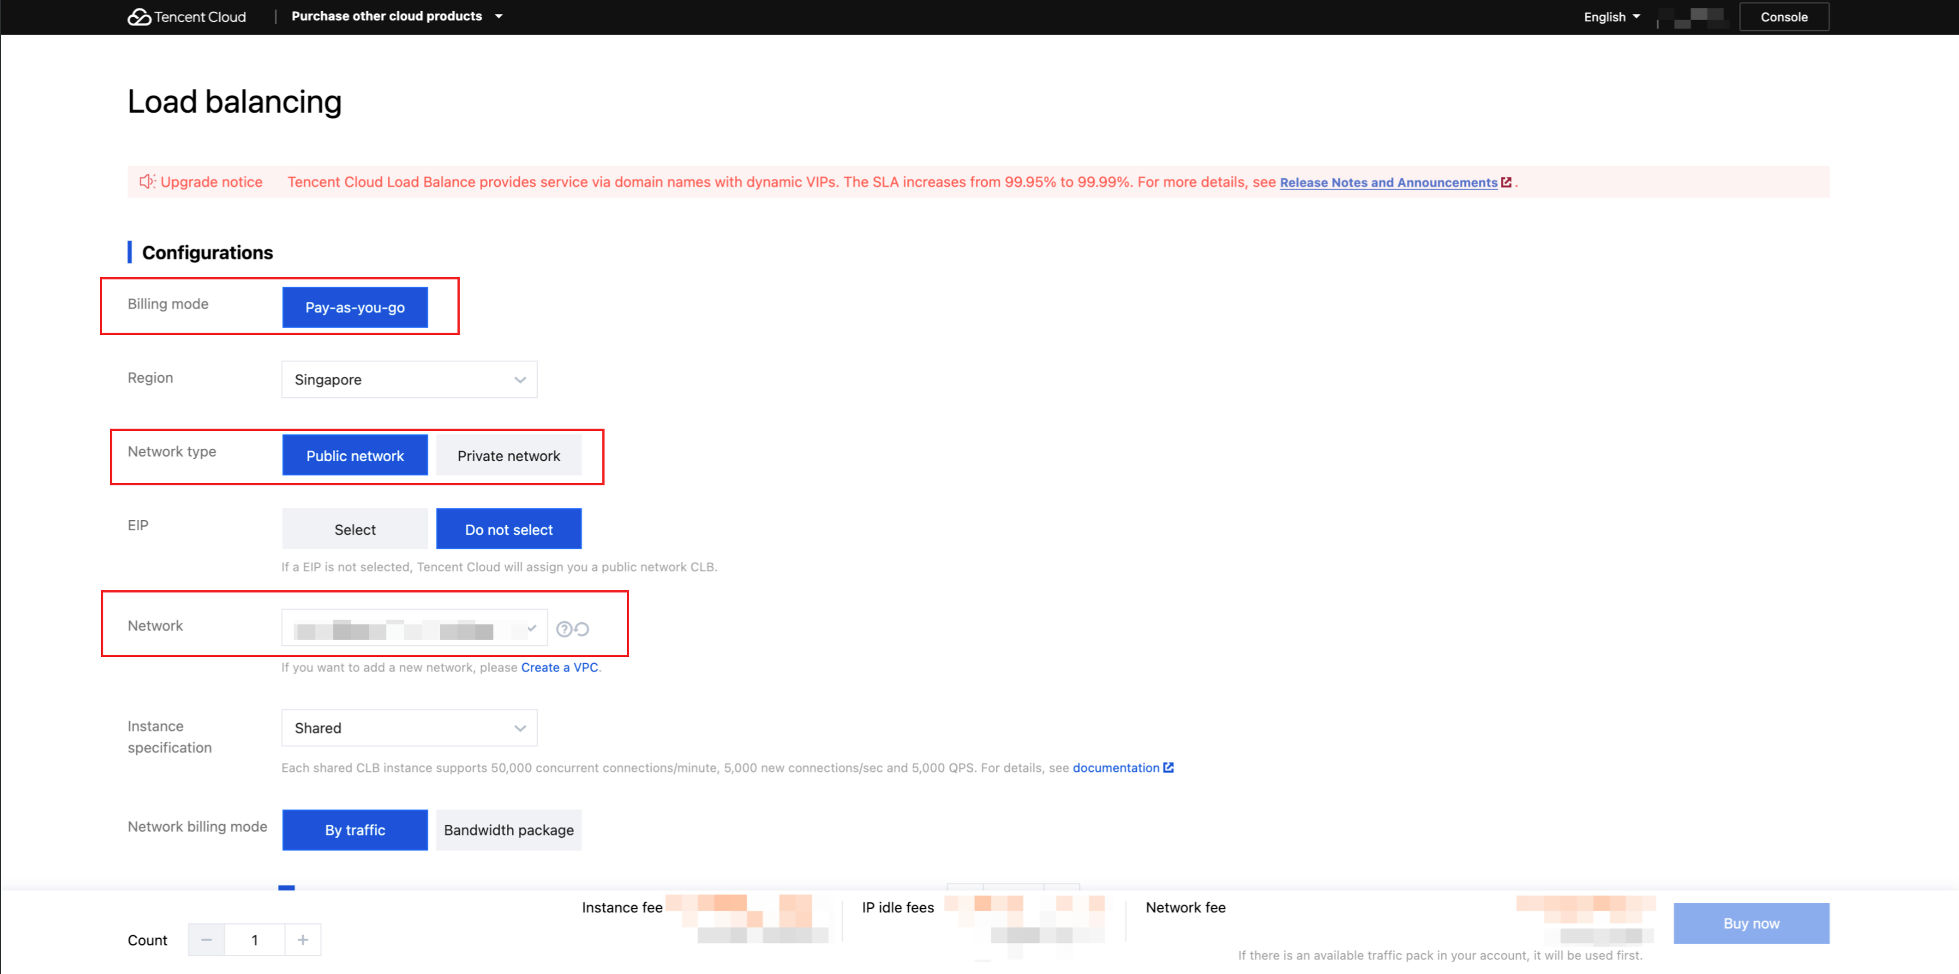Open Purchase other cloud products menu
1959x974 pixels.
pos(396,16)
